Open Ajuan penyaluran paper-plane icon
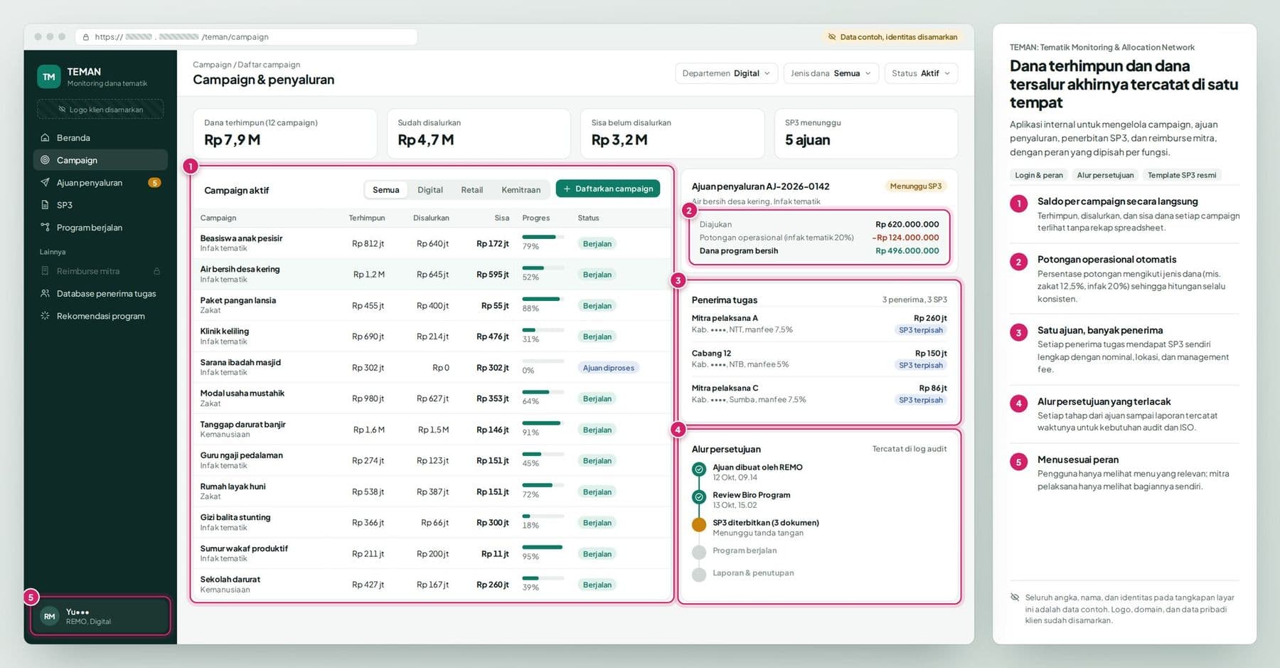The image size is (1280, 668). tap(45, 183)
